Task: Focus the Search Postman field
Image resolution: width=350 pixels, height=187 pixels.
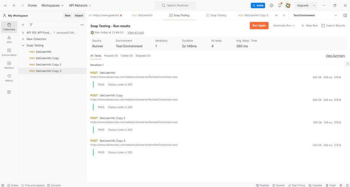Action: [175, 5]
